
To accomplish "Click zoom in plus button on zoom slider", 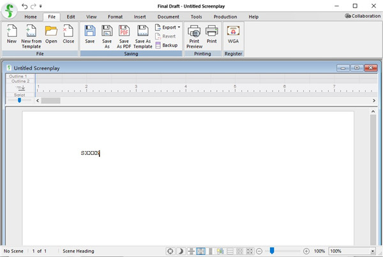I will pos(306,251).
